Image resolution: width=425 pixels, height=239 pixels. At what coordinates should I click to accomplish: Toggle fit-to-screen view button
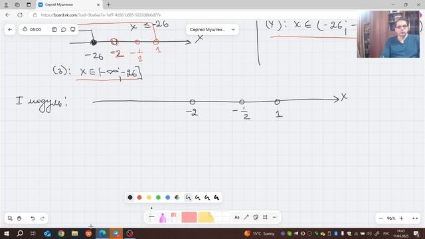tap(415, 218)
